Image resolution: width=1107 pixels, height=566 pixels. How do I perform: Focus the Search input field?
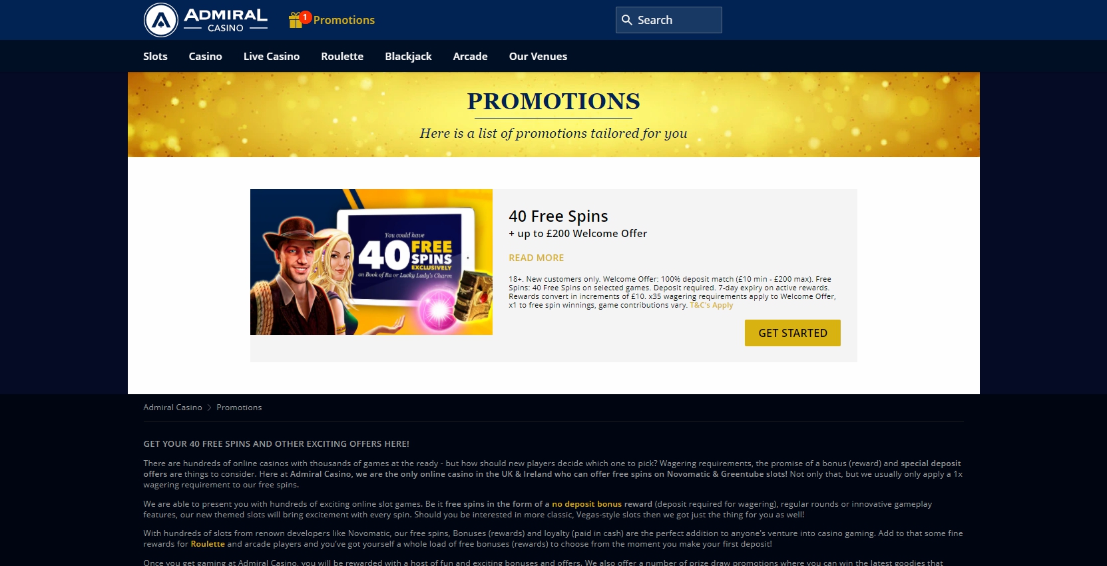668,20
